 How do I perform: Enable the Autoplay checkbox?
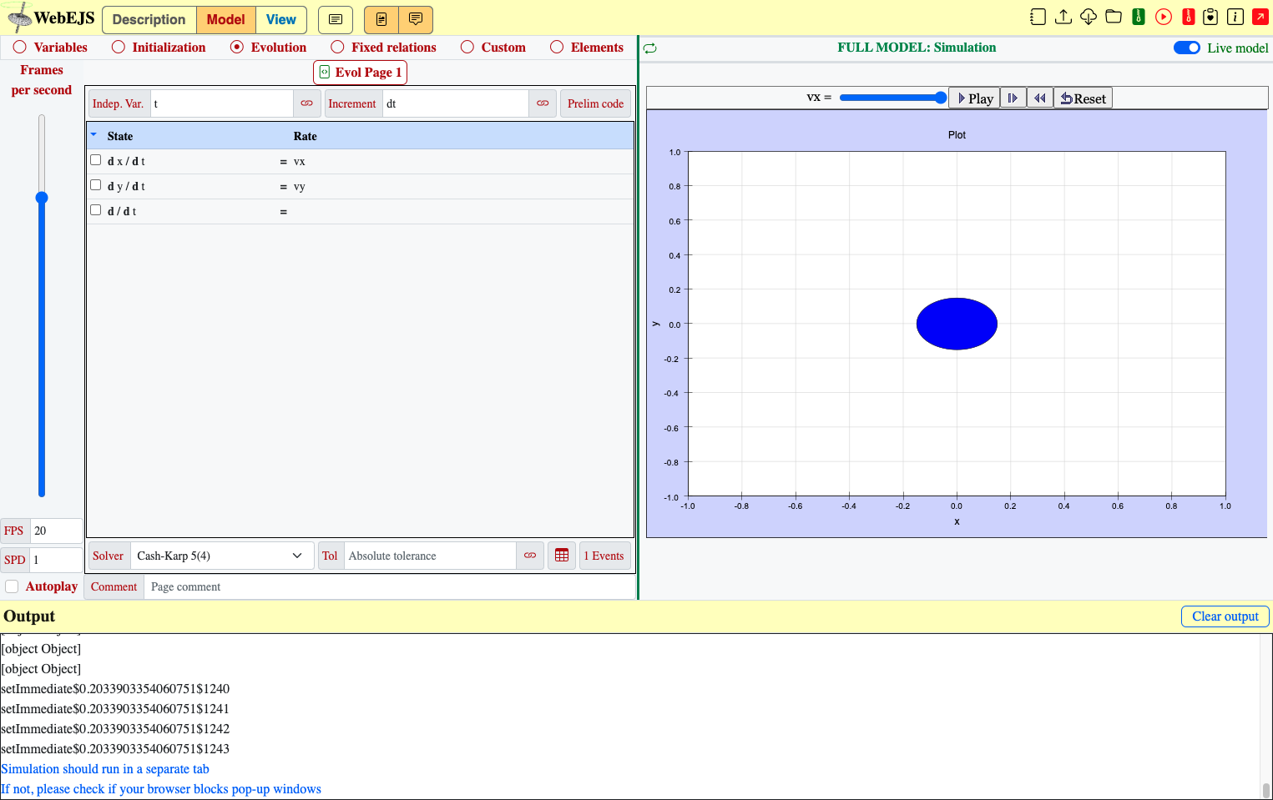click(13, 586)
